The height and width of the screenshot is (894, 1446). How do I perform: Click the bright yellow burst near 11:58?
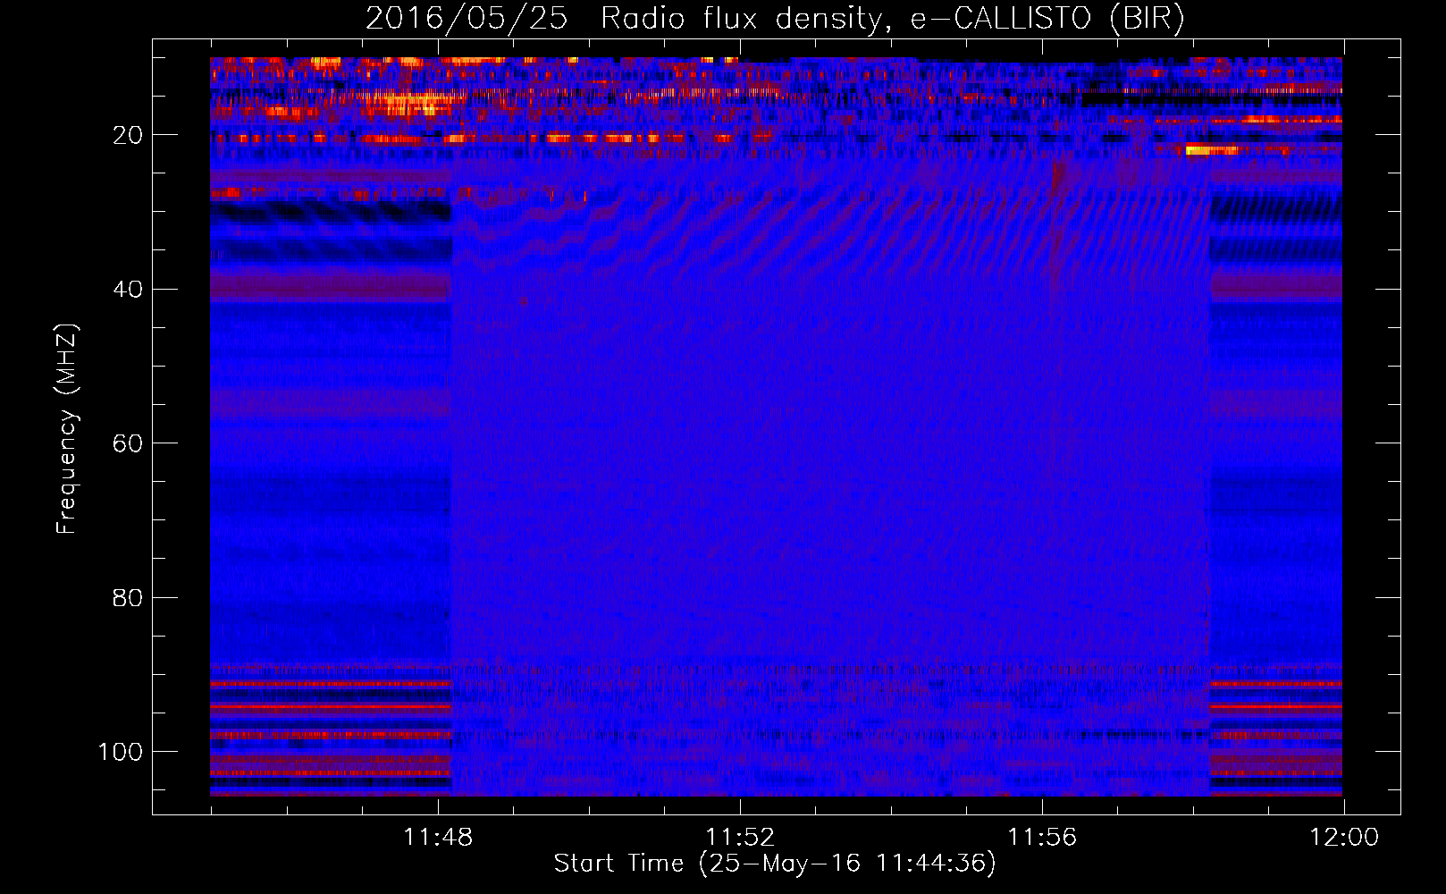1211,150
